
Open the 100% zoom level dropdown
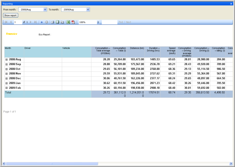[98, 22]
